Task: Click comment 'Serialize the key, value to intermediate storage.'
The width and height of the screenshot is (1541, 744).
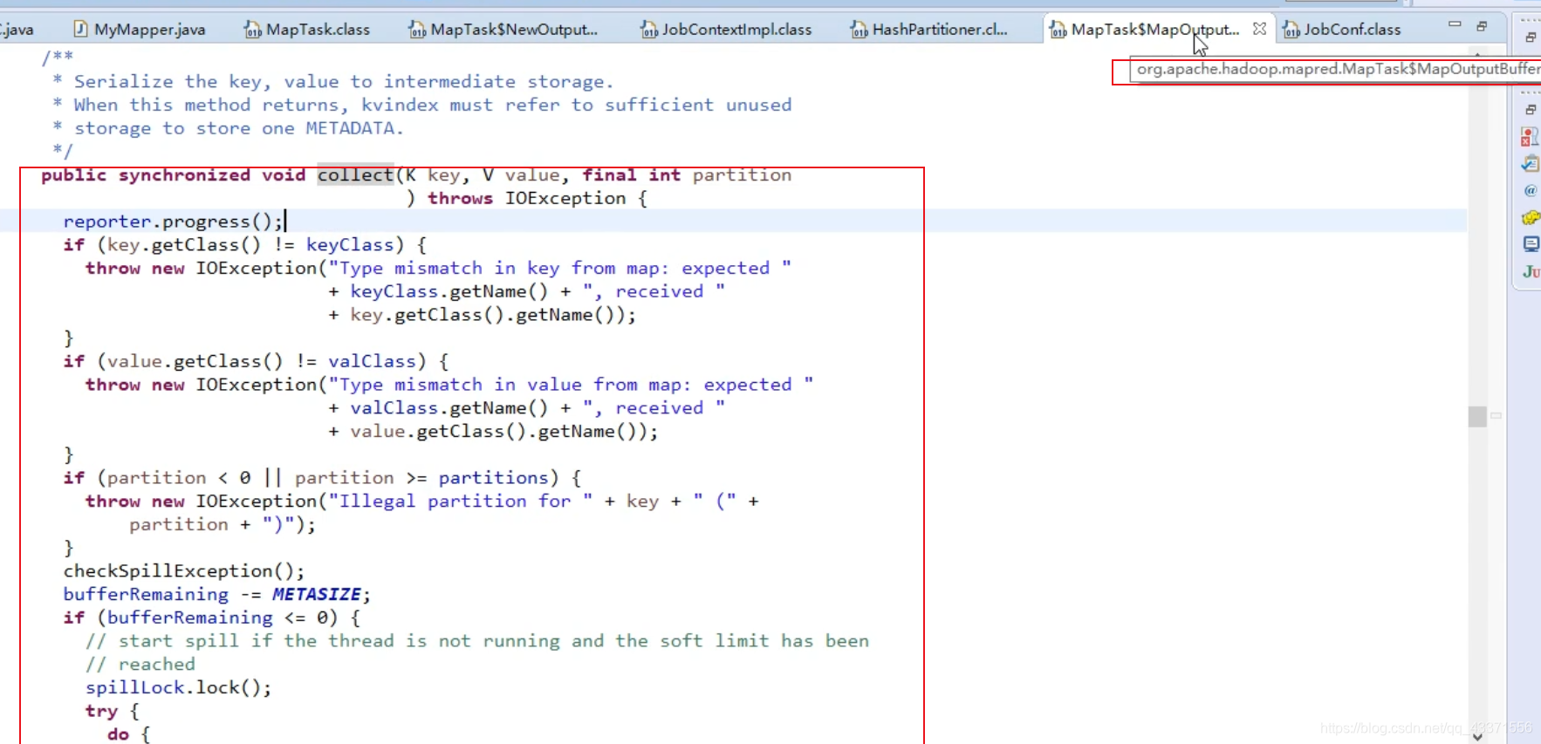Action: click(x=344, y=82)
